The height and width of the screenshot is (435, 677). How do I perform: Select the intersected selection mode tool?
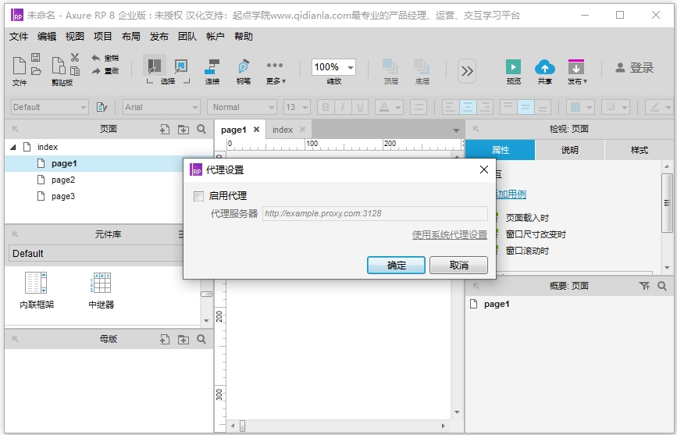click(x=154, y=66)
